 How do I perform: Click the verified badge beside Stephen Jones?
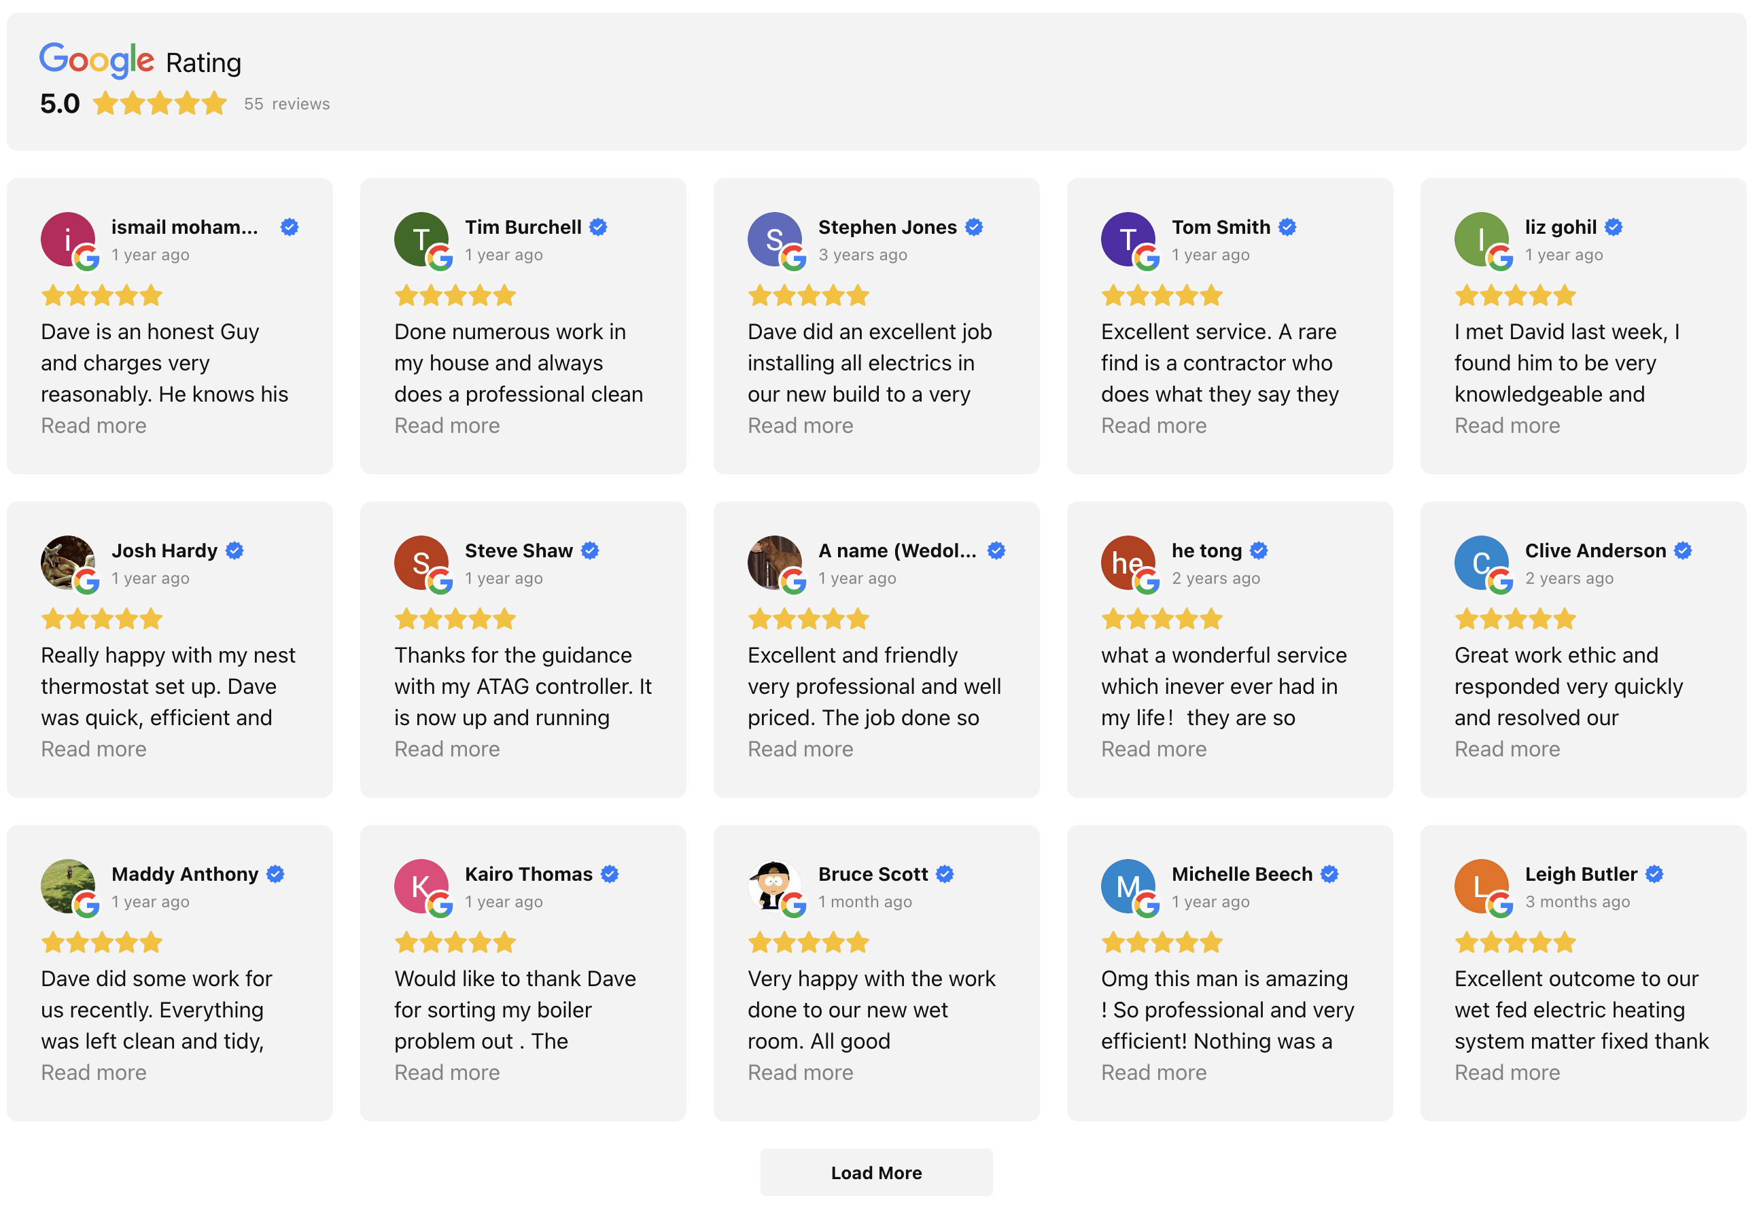974,227
